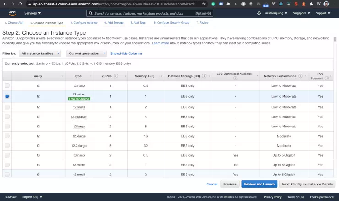
Task: Open the Grammarly extension icon
Action: tap(213, 4)
